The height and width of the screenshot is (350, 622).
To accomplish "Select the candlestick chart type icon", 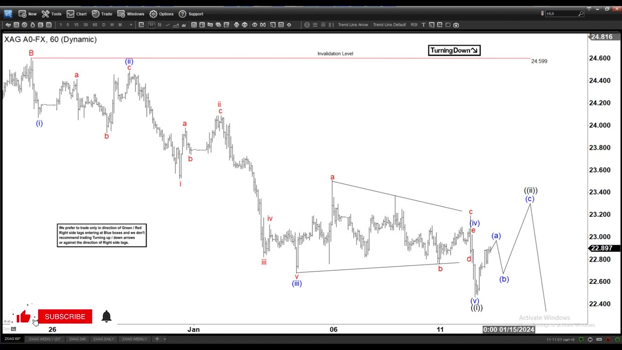I will [x=160, y=25].
